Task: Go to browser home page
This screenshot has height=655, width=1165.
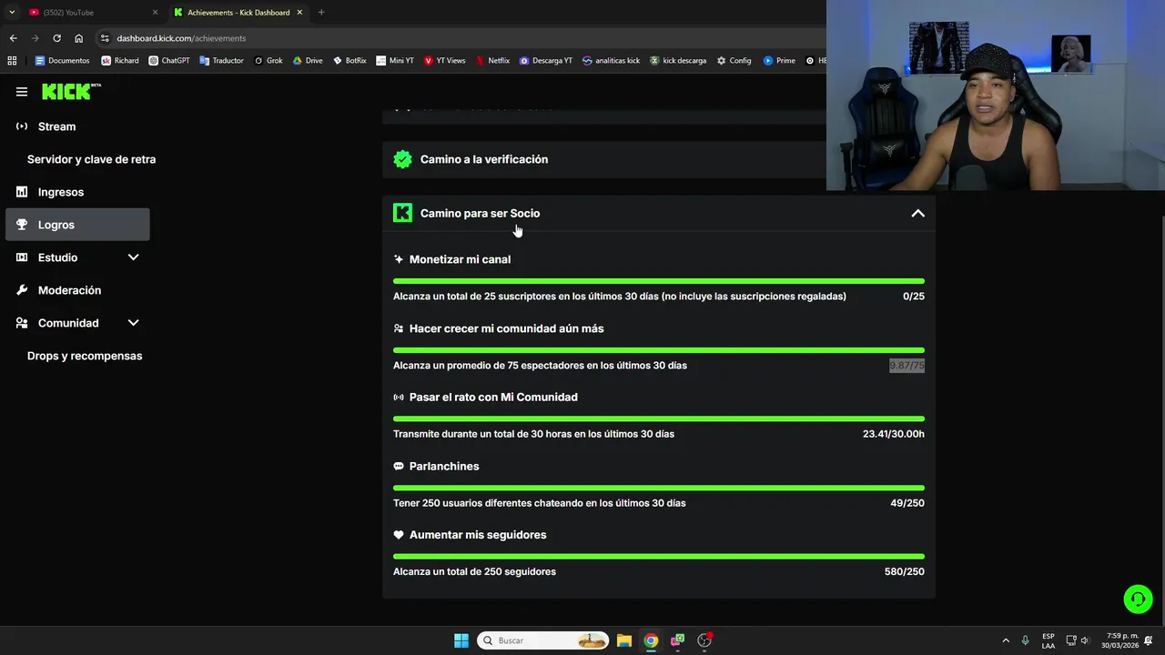Action: (78, 38)
